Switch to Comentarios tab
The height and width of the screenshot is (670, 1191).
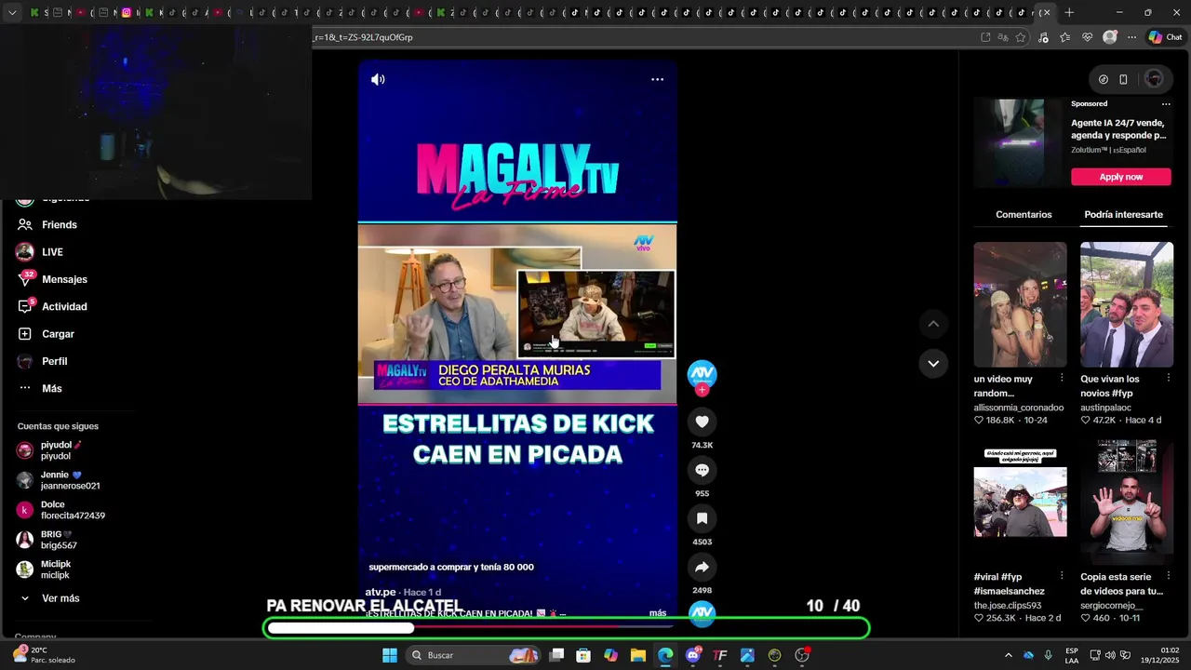1024,214
